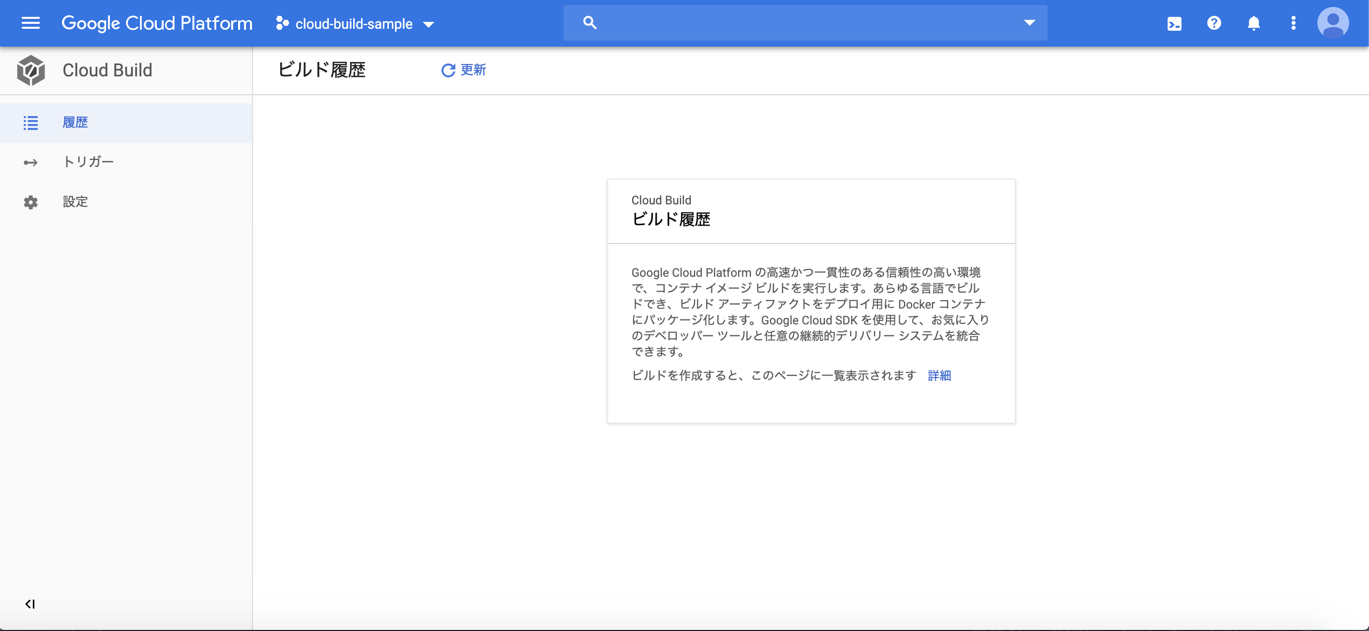
Task: Open the 履歴 history menu item
Action: (126, 123)
